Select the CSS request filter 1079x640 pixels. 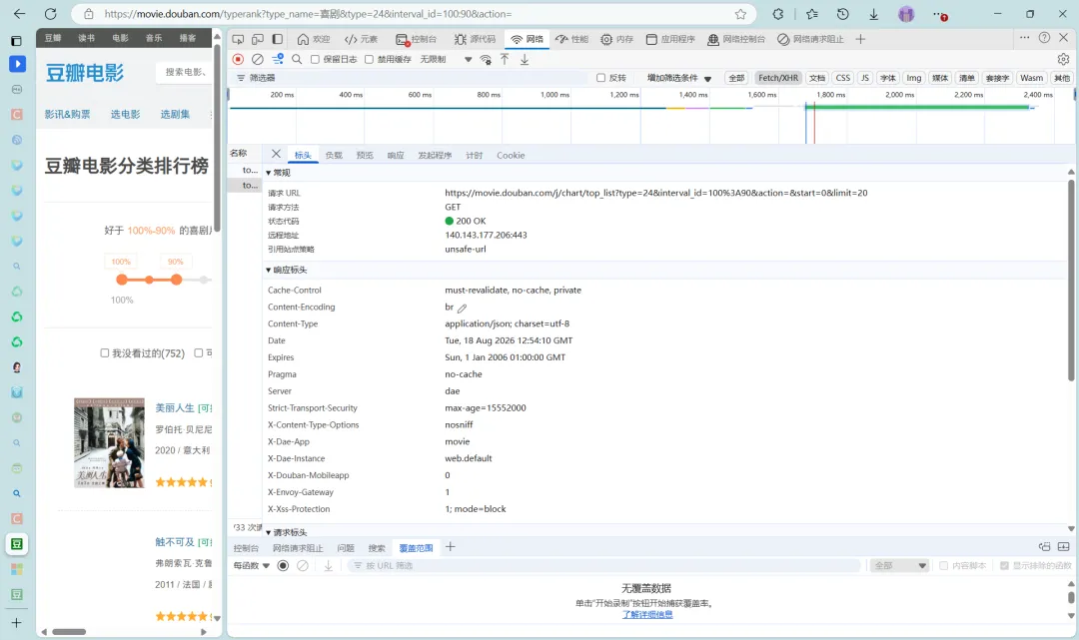coord(843,78)
